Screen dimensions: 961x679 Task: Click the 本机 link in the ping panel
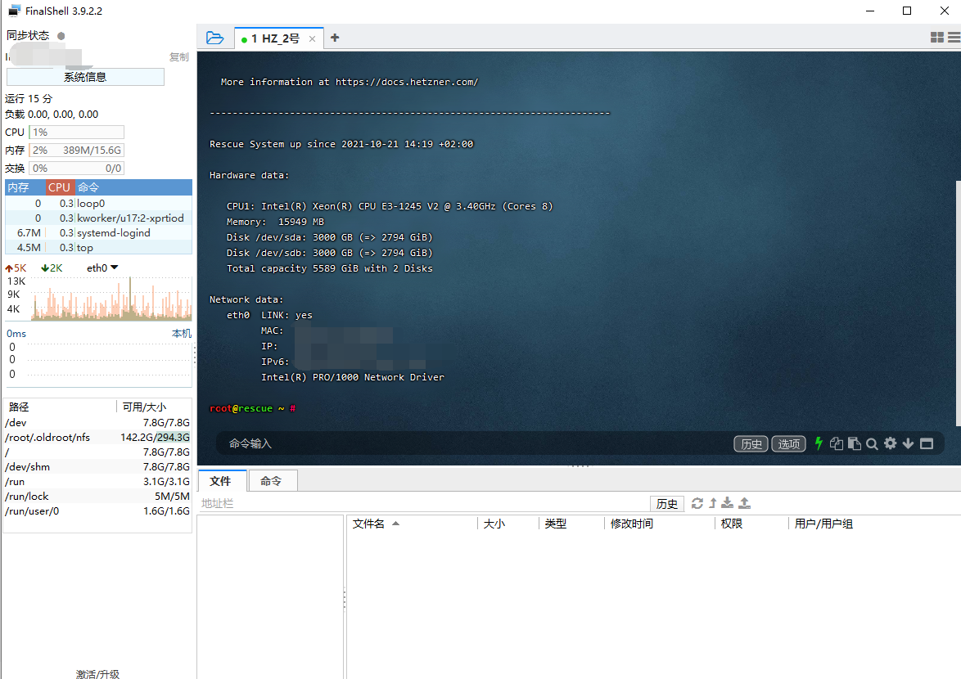pyautogui.click(x=182, y=334)
